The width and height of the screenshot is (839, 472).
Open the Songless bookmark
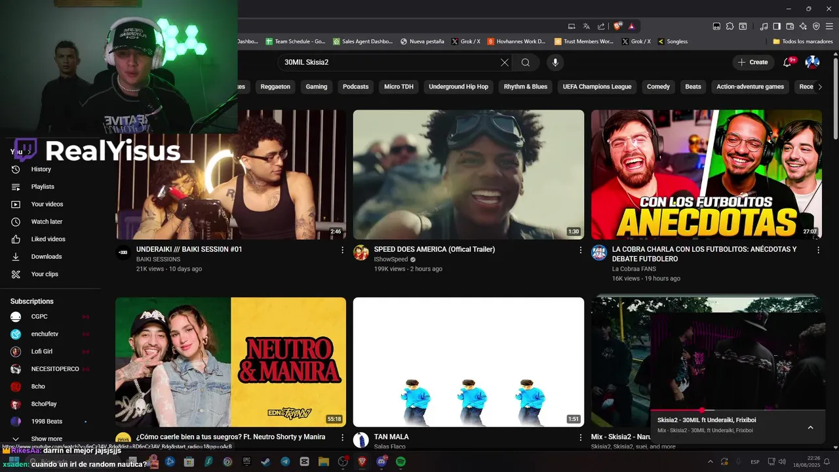pyautogui.click(x=673, y=41)
